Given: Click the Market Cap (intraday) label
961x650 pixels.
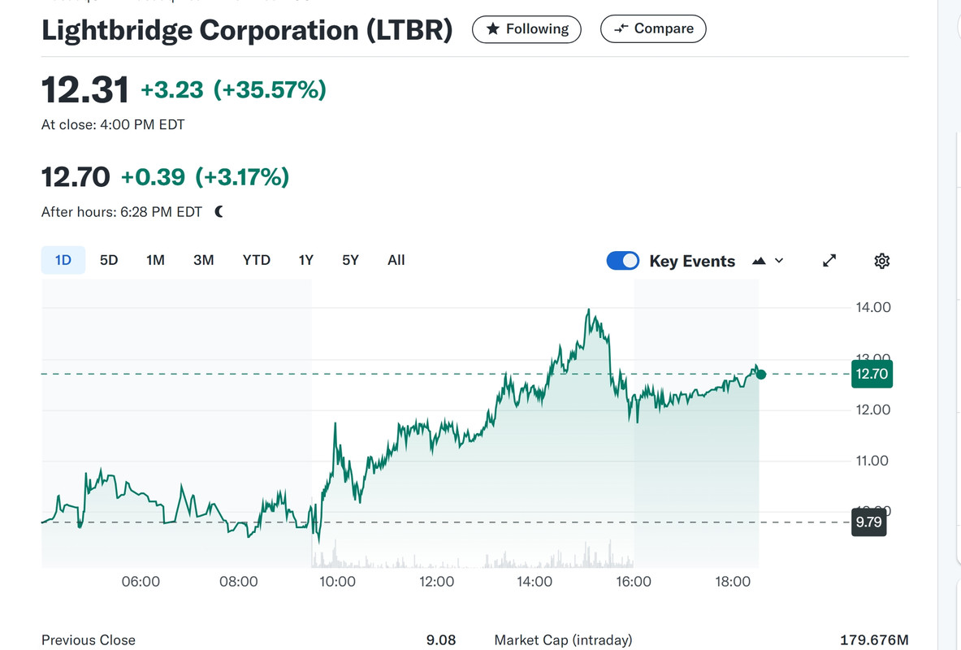Looking at the screenshot, I should [563, 640].
